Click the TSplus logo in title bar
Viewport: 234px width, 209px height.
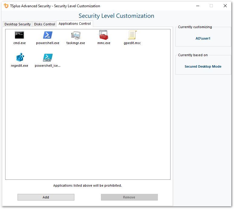[x=6, y=6]
